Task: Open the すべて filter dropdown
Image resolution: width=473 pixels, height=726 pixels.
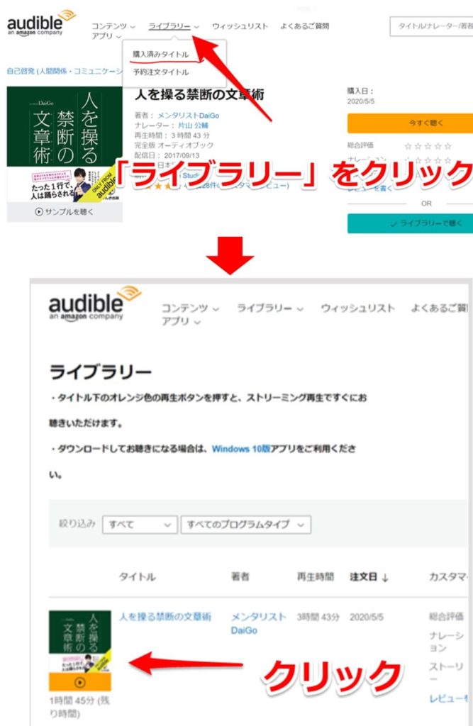Action: click(x=140, y=525)
